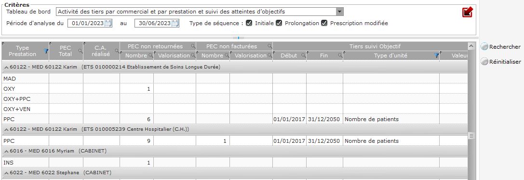Image resolution: width=524 pixels, height=180 pixels.
Task: Sort by PEC Total column header
Action: [65, 51]
